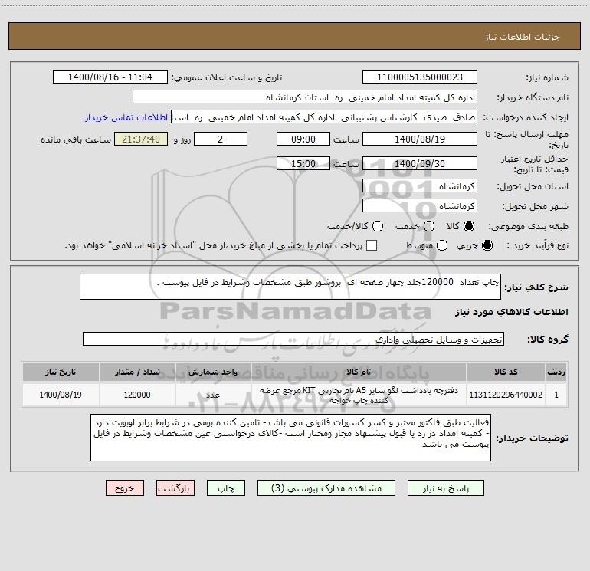Click remaining days field showing 2
The width and height of the screenshot is (590, 571).
point(221,139)
